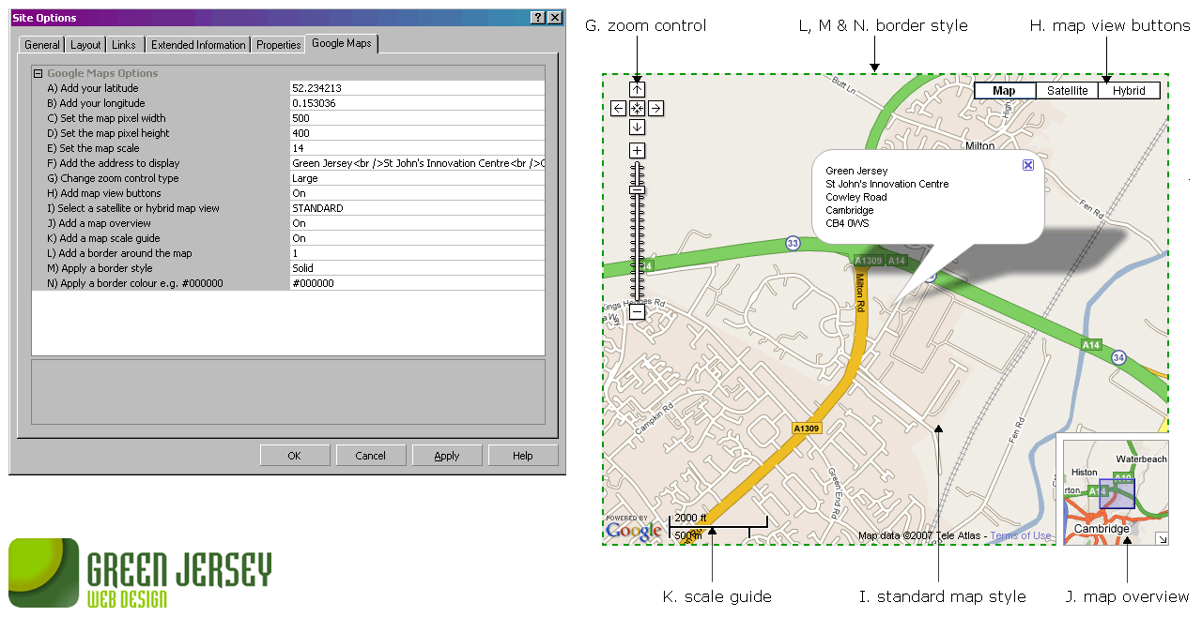Zoom in with the plus button
This screenshot has height=617, width=1202.
(x=637, y=151)
